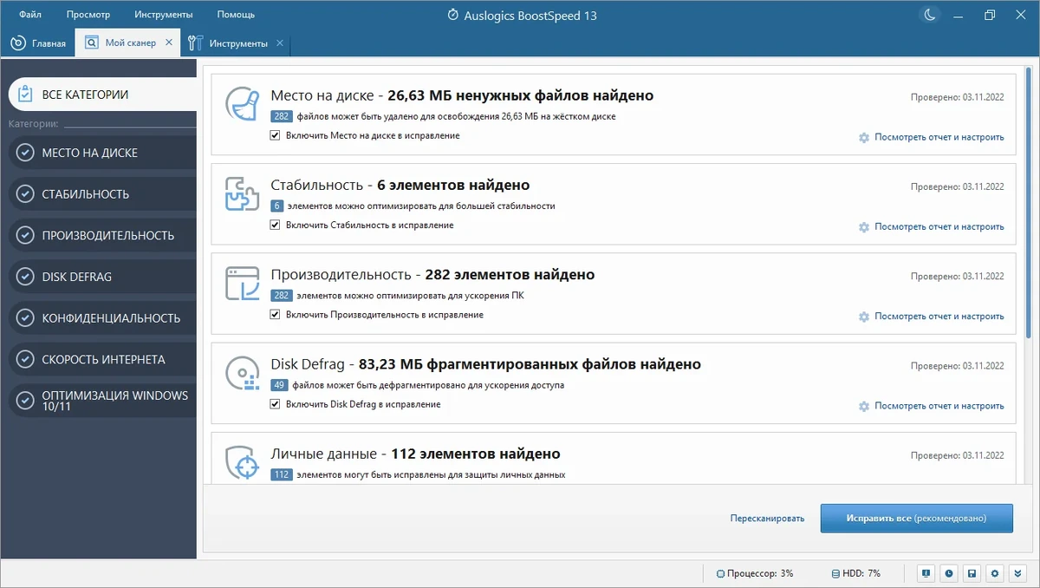Toggle night mode moon icon in title bar
Image resolution: width=1040 pixels, height=588 pixels.
pyautogui.click(x=929, y=15)
